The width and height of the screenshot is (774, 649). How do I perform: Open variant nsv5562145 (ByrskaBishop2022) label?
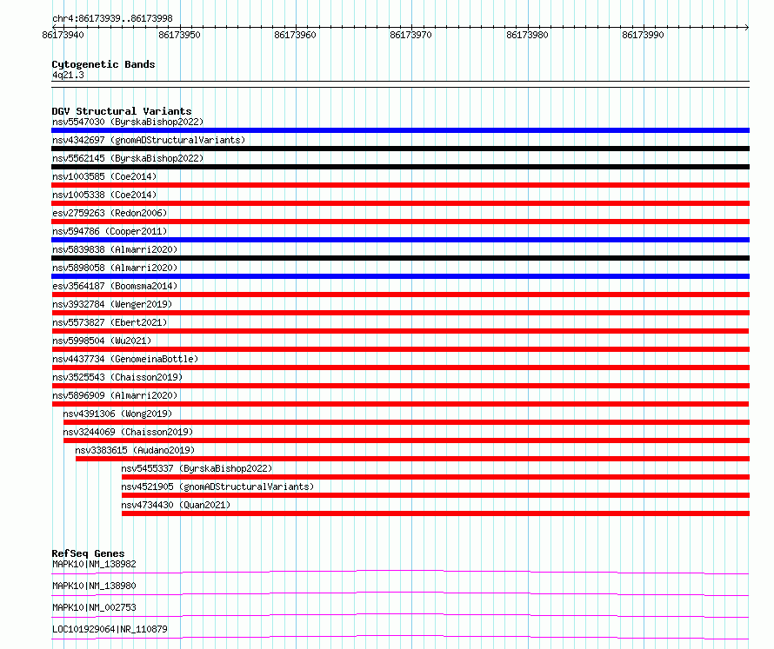coord(128,158)
